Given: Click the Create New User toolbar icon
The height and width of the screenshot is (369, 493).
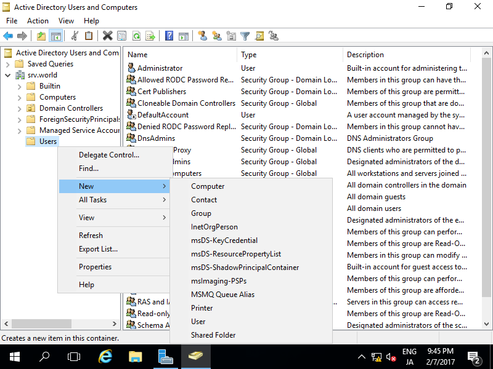Looking at the screenshot, I should 202,36.
